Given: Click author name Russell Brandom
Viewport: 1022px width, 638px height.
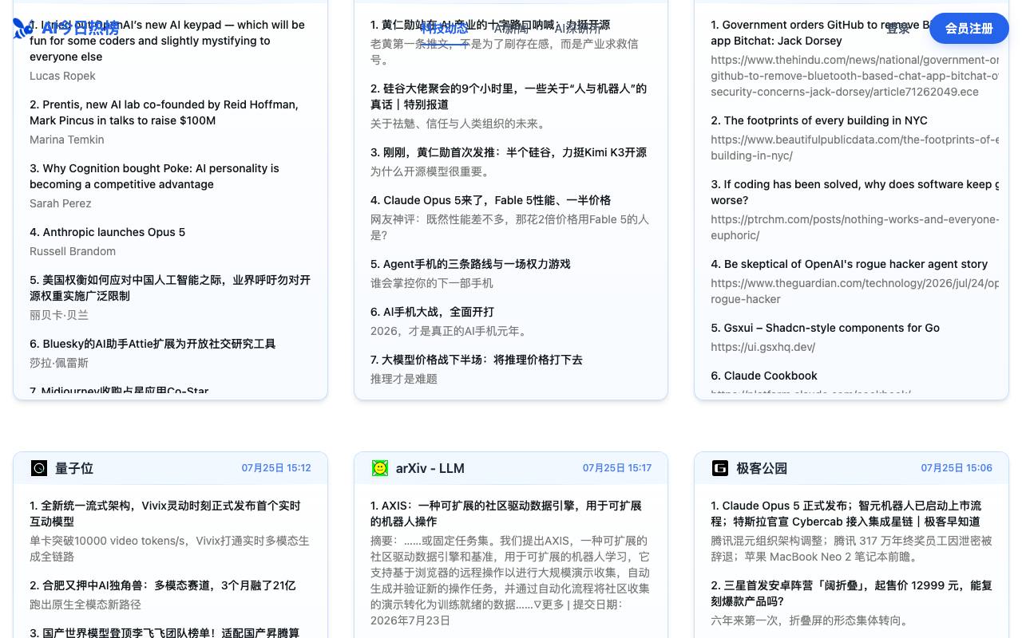Looking at the screenshot, I should click(x=73, y=251).
